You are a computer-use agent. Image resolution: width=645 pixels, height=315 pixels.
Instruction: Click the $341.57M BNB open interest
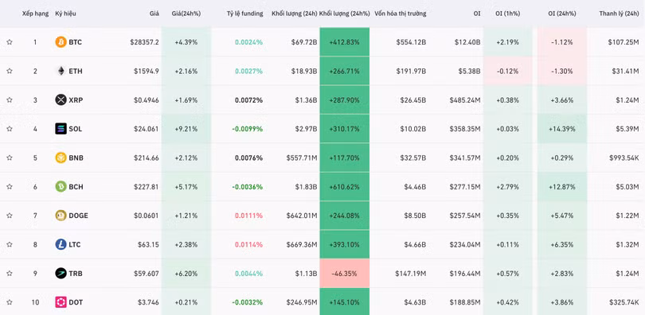click(x=465, y=157)
